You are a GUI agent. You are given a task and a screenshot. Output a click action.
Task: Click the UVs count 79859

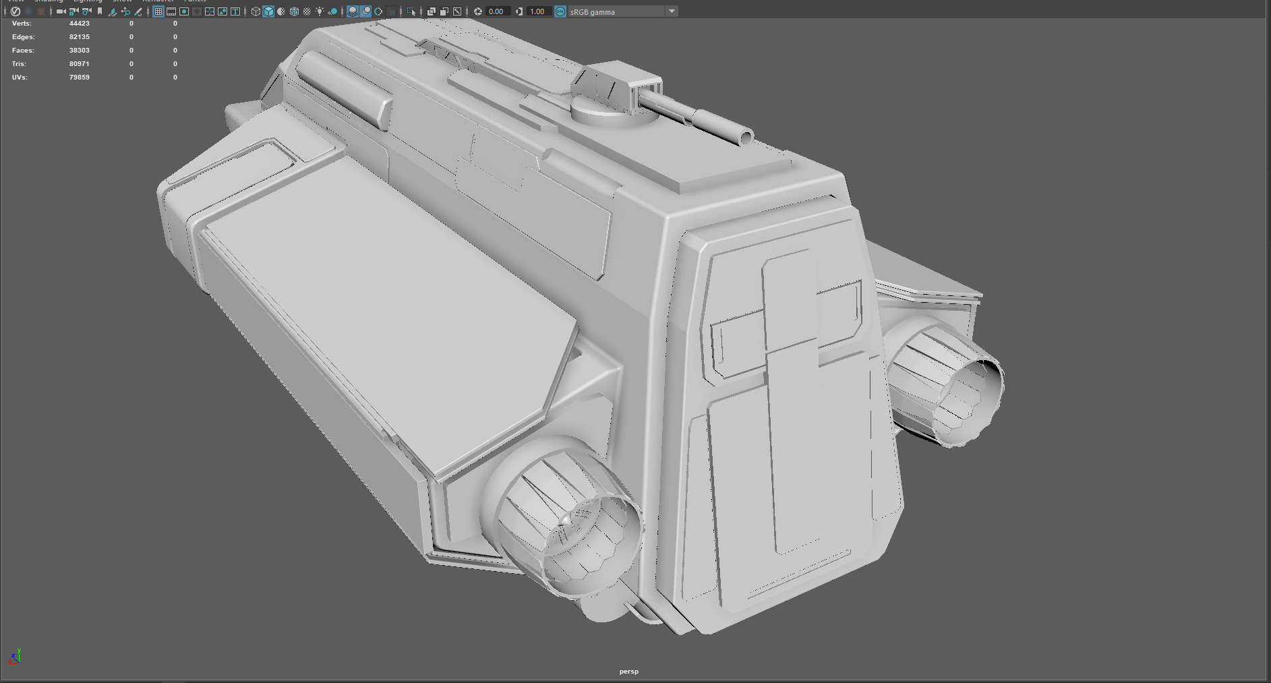pyautogui.click(x=80, y=77)
